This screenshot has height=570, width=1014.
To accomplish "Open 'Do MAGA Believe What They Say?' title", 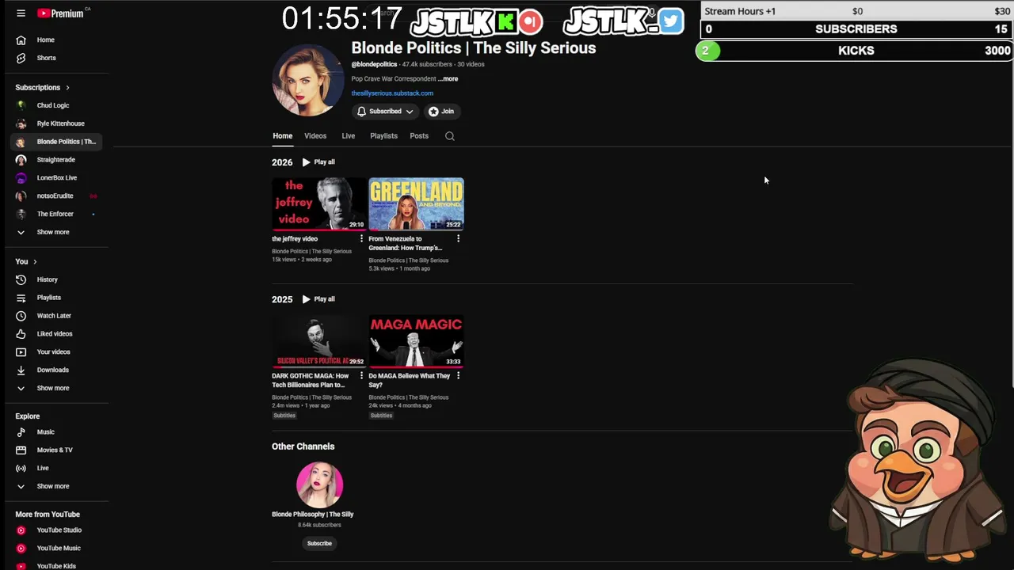I will (x=409, y=380).
